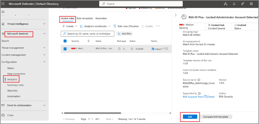259x124 pixels.
Task: Uncheck the RSA ID Plus rule row checkbox
Action: coord(65,49)
